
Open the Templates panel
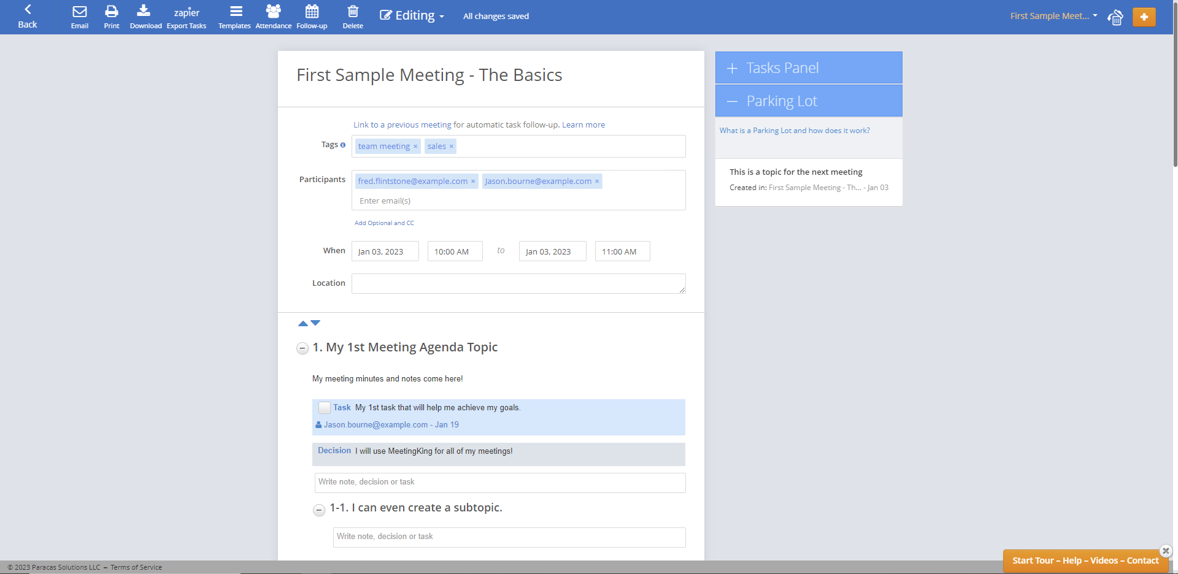tap(234, 17)
